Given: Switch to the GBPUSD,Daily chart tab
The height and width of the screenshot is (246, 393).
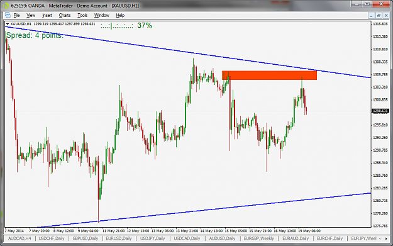Looking at the screenshot, I should 86,238.
